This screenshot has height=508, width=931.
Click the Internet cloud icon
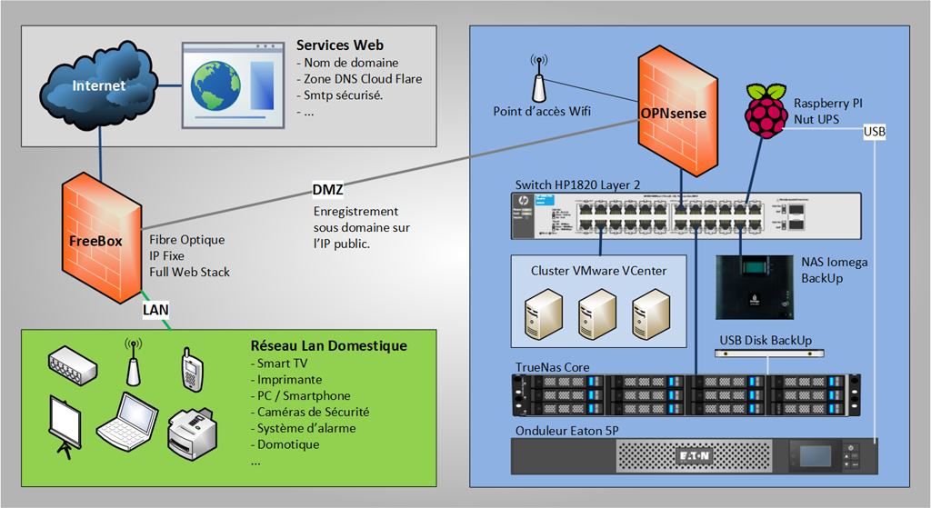click(98, 87)
